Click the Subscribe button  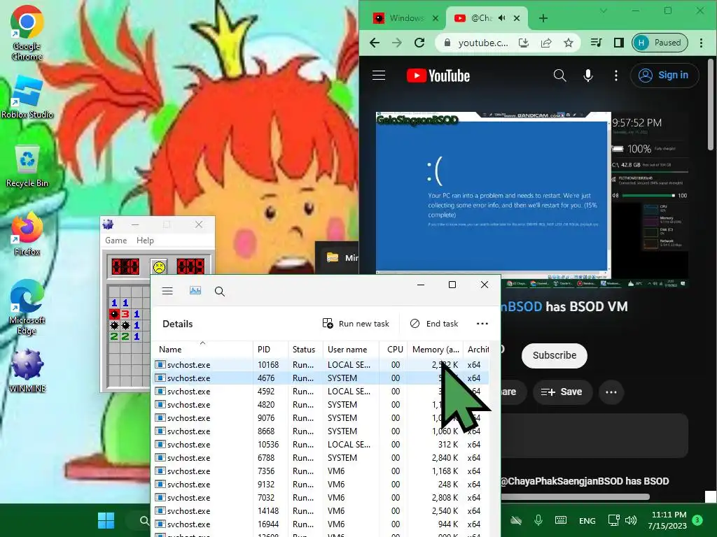pos(555,355)
